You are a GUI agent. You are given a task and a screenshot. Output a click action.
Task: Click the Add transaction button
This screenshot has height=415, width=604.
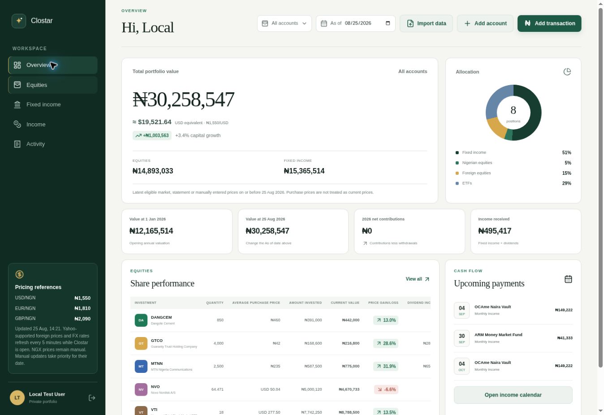pos(549,23)
